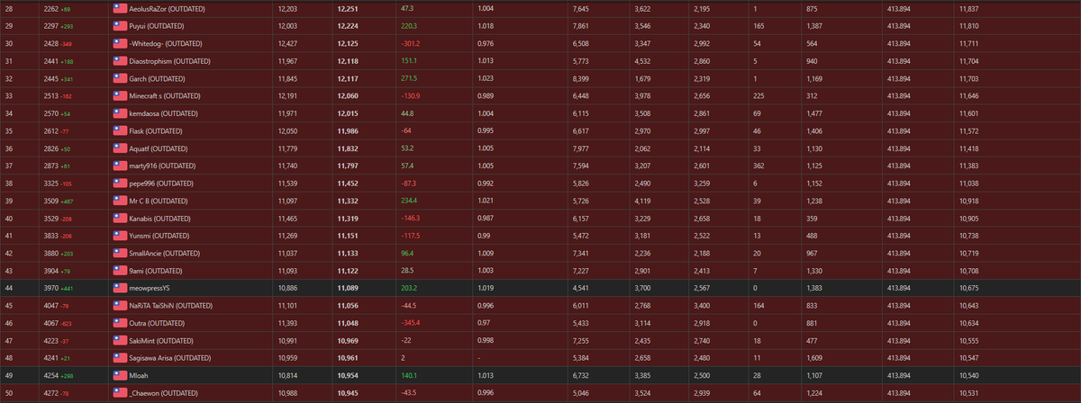
Task: Select value 11,837 in AeolusRaZor row
Action: [x=968, y=8]
